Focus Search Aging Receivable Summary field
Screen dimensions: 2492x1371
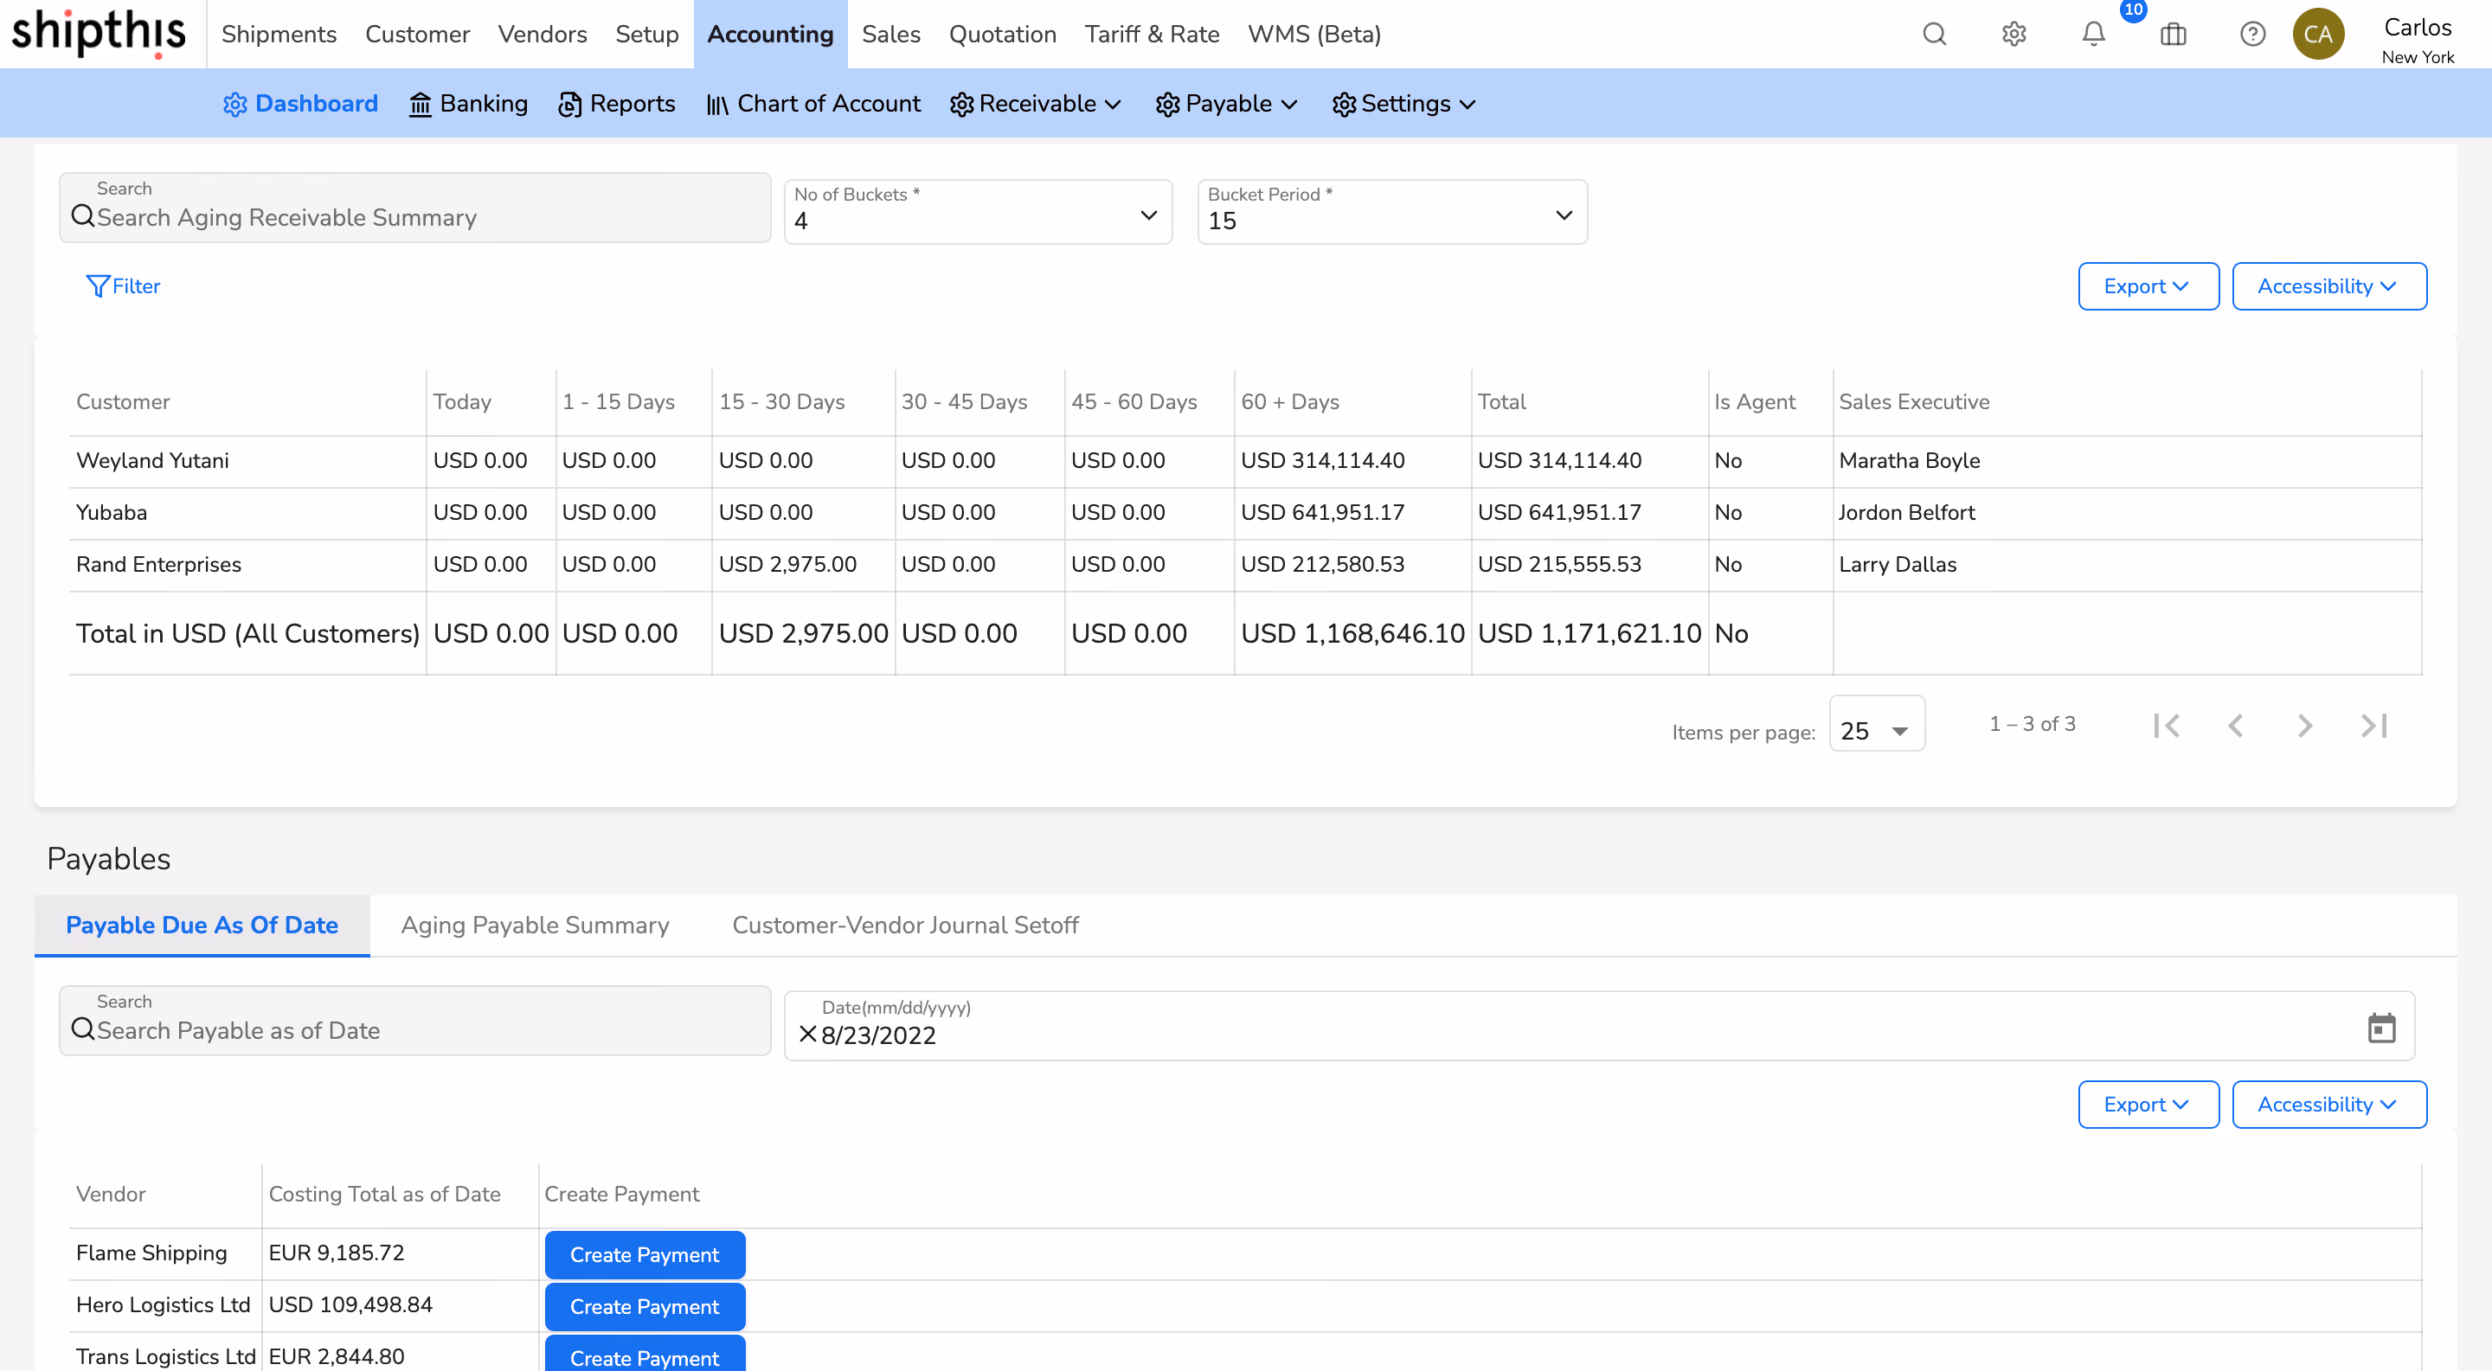pyautogui.click(x=414, y=208)
